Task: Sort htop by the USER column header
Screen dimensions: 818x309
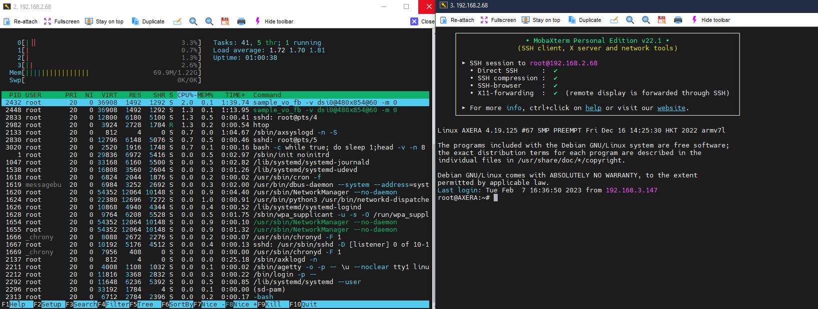Action: coord(33,95)
